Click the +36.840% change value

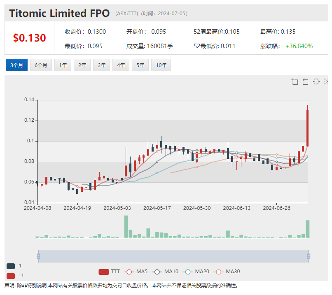(299, 46)
